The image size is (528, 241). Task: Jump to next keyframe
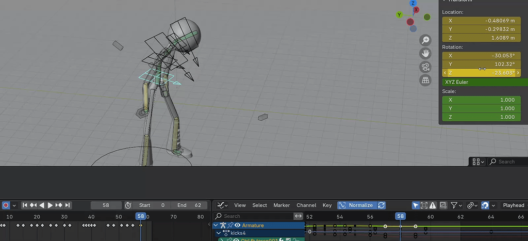[59, 205]
